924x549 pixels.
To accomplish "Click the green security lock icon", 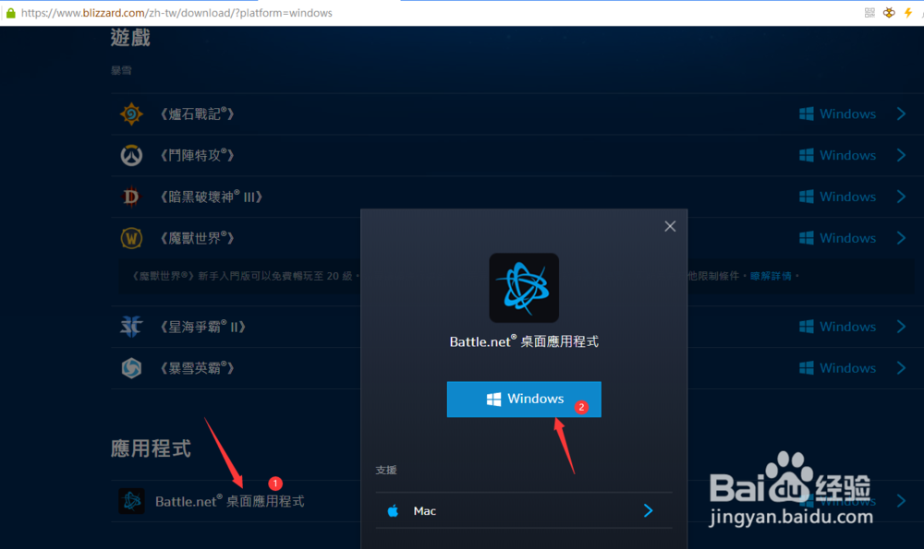I will tap(10, 13).
